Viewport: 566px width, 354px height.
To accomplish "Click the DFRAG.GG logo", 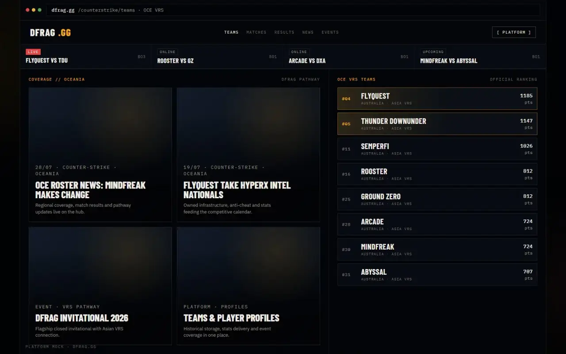I will (50, 33).
